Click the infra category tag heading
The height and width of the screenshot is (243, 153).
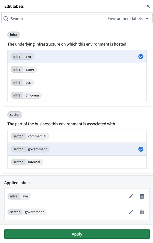click(x=14, y=35)
